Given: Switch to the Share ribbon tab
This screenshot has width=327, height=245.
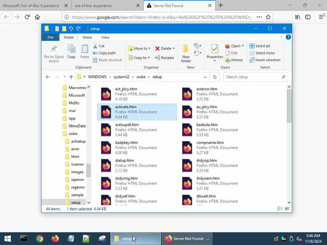Looking at the screenshot, I should (x=87, y=37).
